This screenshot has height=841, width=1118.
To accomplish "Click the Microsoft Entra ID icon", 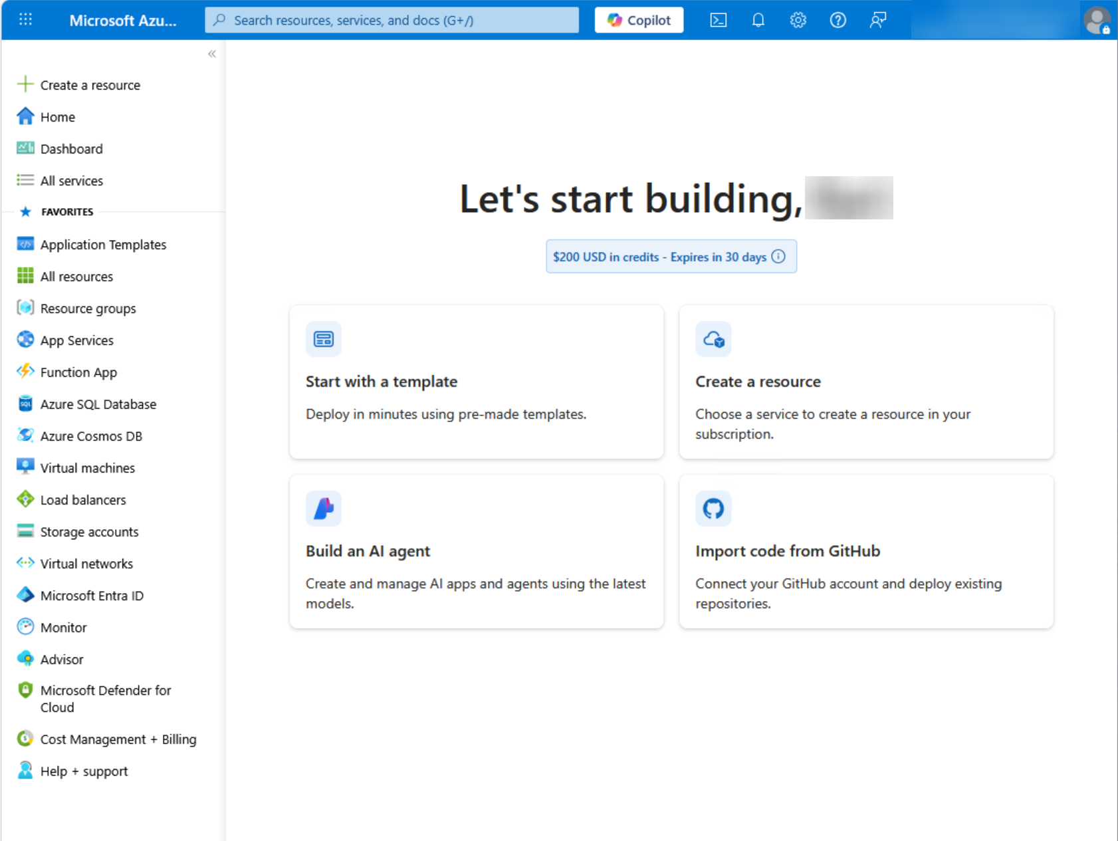I will (x=25, y=595).
